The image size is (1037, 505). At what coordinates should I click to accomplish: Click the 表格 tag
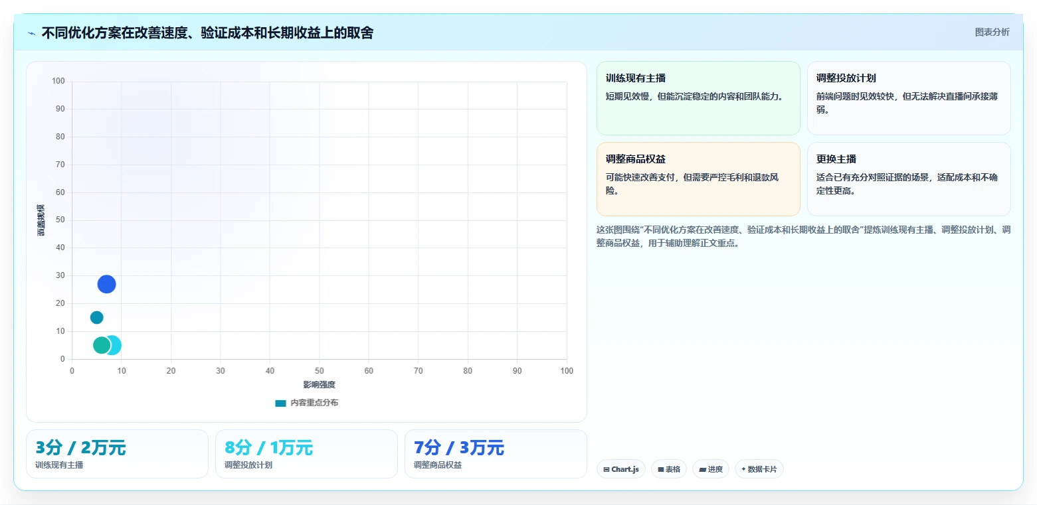[669, 469]
